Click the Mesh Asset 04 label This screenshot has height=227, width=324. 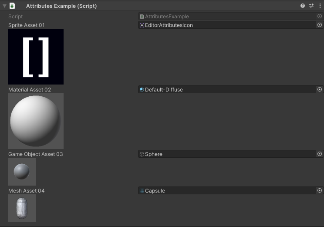[27, 191]
